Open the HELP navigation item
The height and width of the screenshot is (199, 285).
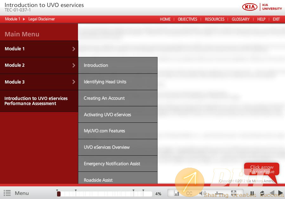[x=261, y=19]
